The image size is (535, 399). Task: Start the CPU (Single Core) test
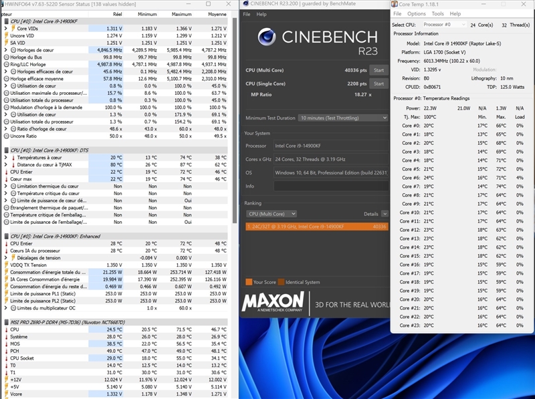[x=379, y=84]
